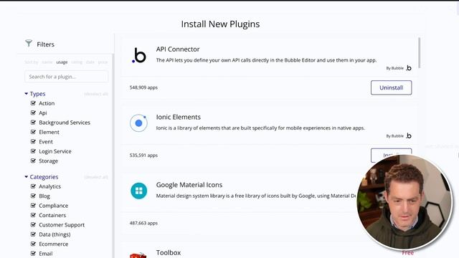Open the API Connector plugin title
The height and width of the screenshot is (258, 459).
tap(178, 49)
